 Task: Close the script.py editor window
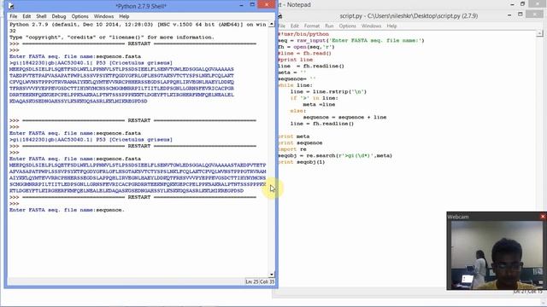tap(534, 14)
